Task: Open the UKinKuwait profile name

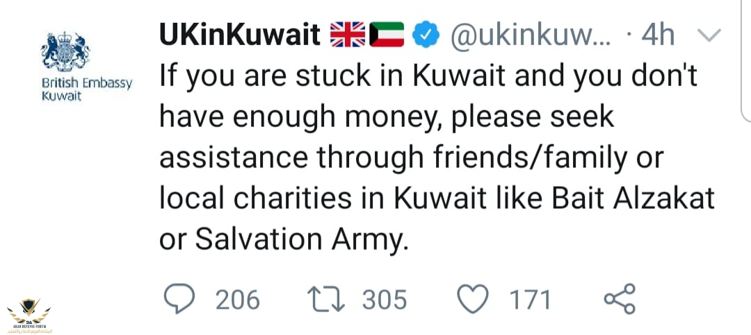Action: coord(239,35)
